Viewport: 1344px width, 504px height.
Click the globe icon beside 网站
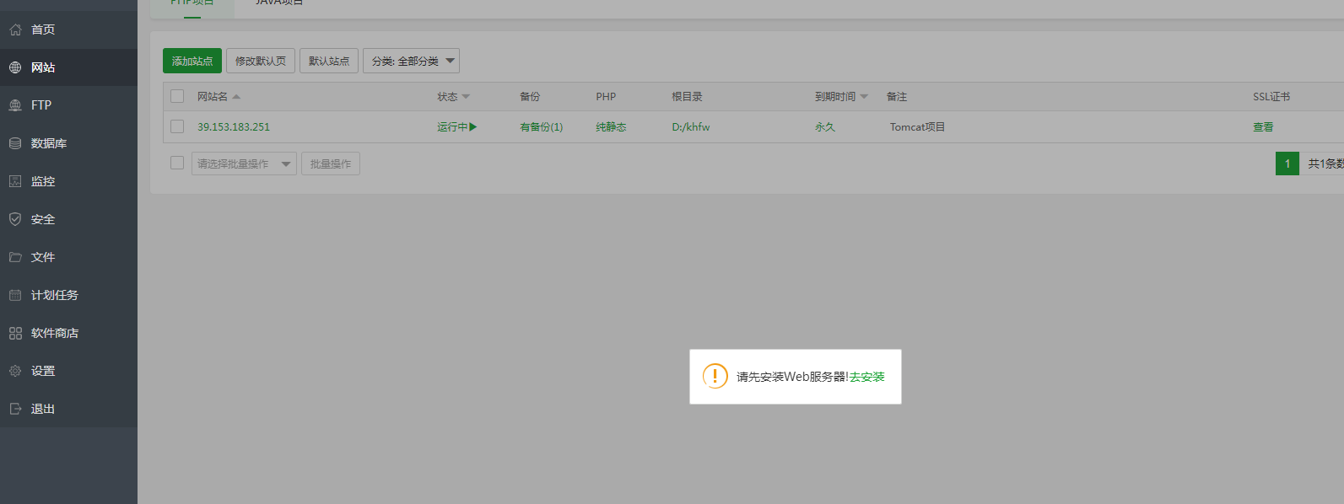pos(15,67)
